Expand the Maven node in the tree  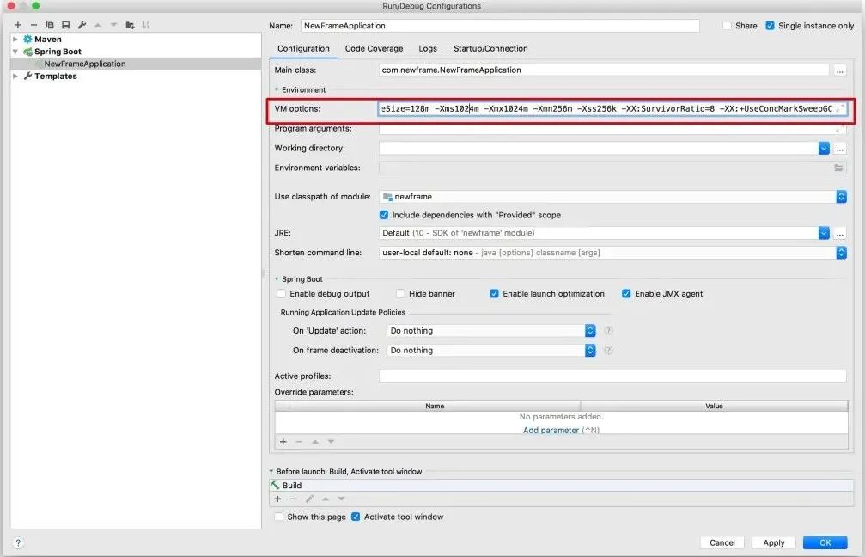pyautogui.click(x=15, y=40)
